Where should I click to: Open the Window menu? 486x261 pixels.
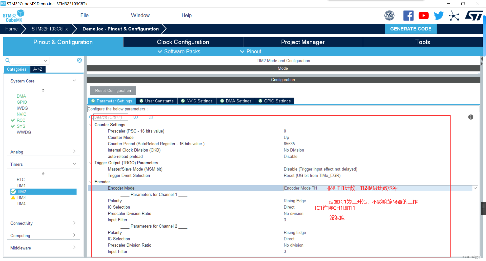[x=140, y=15]
